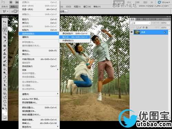Screen dimensions: 172x129
Task: Expand the 清理(R) submenu
Action: point(39,94)
